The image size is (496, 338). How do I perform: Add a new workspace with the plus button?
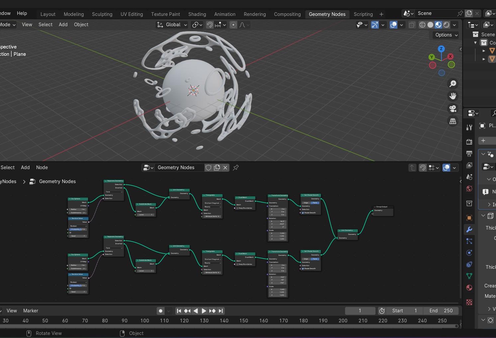coord(381,14)
